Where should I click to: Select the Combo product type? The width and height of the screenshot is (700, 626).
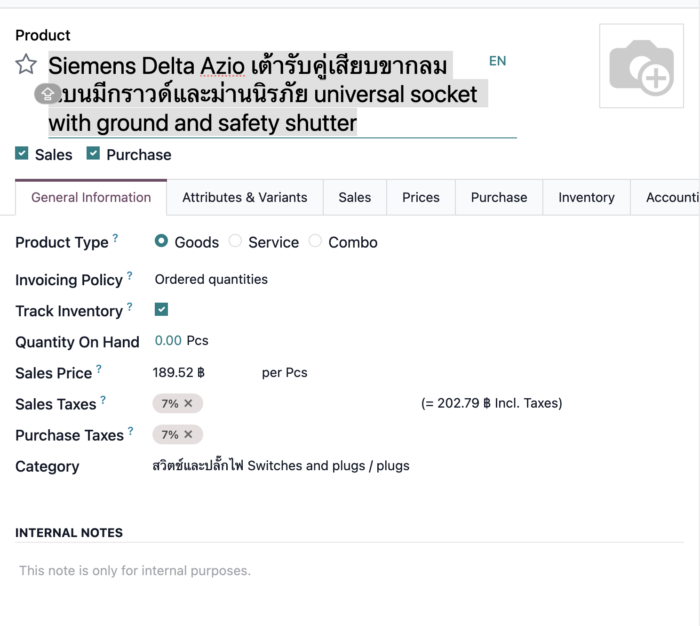point(315,241)
